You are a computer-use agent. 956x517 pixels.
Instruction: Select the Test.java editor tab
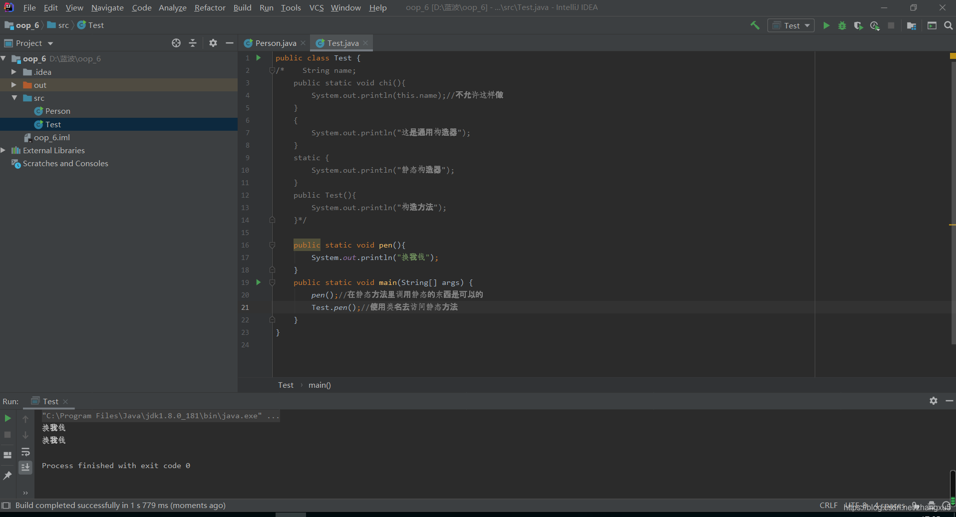pos(342,43)
